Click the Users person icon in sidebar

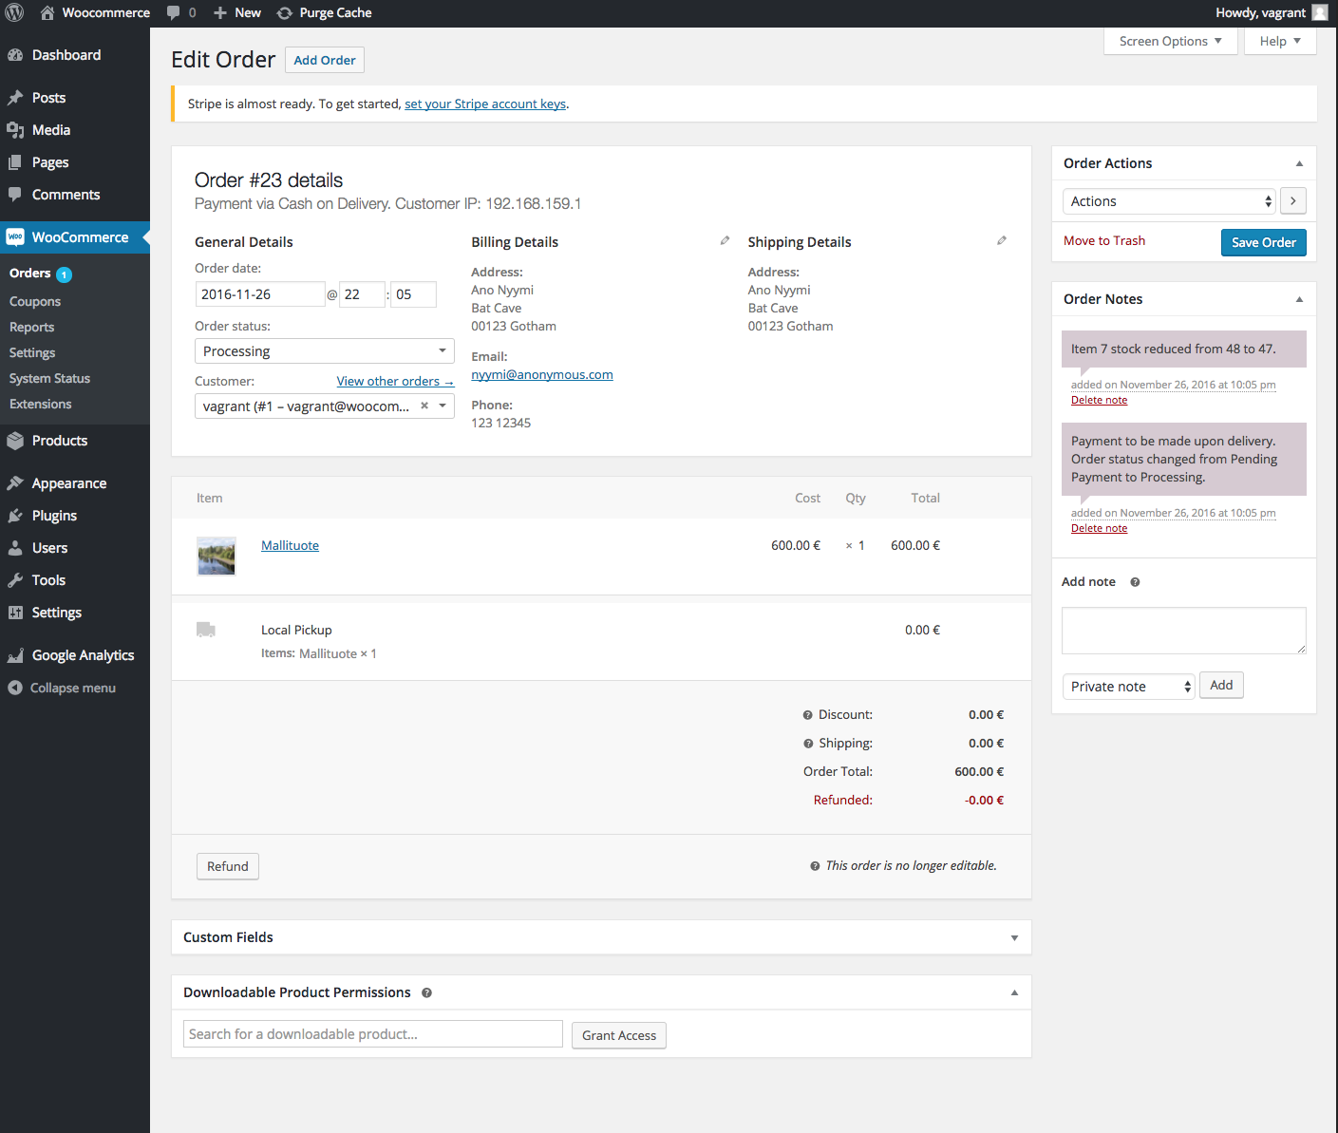click(15, 548)
